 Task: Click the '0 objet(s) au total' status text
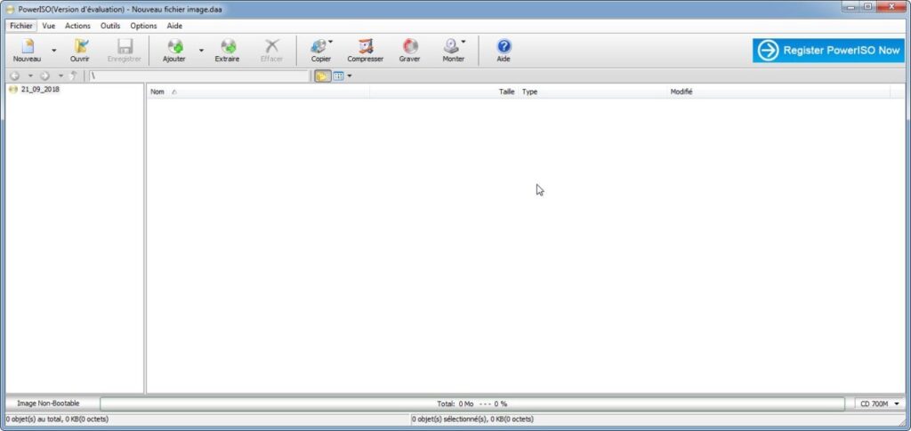click(x=57, y=419)
